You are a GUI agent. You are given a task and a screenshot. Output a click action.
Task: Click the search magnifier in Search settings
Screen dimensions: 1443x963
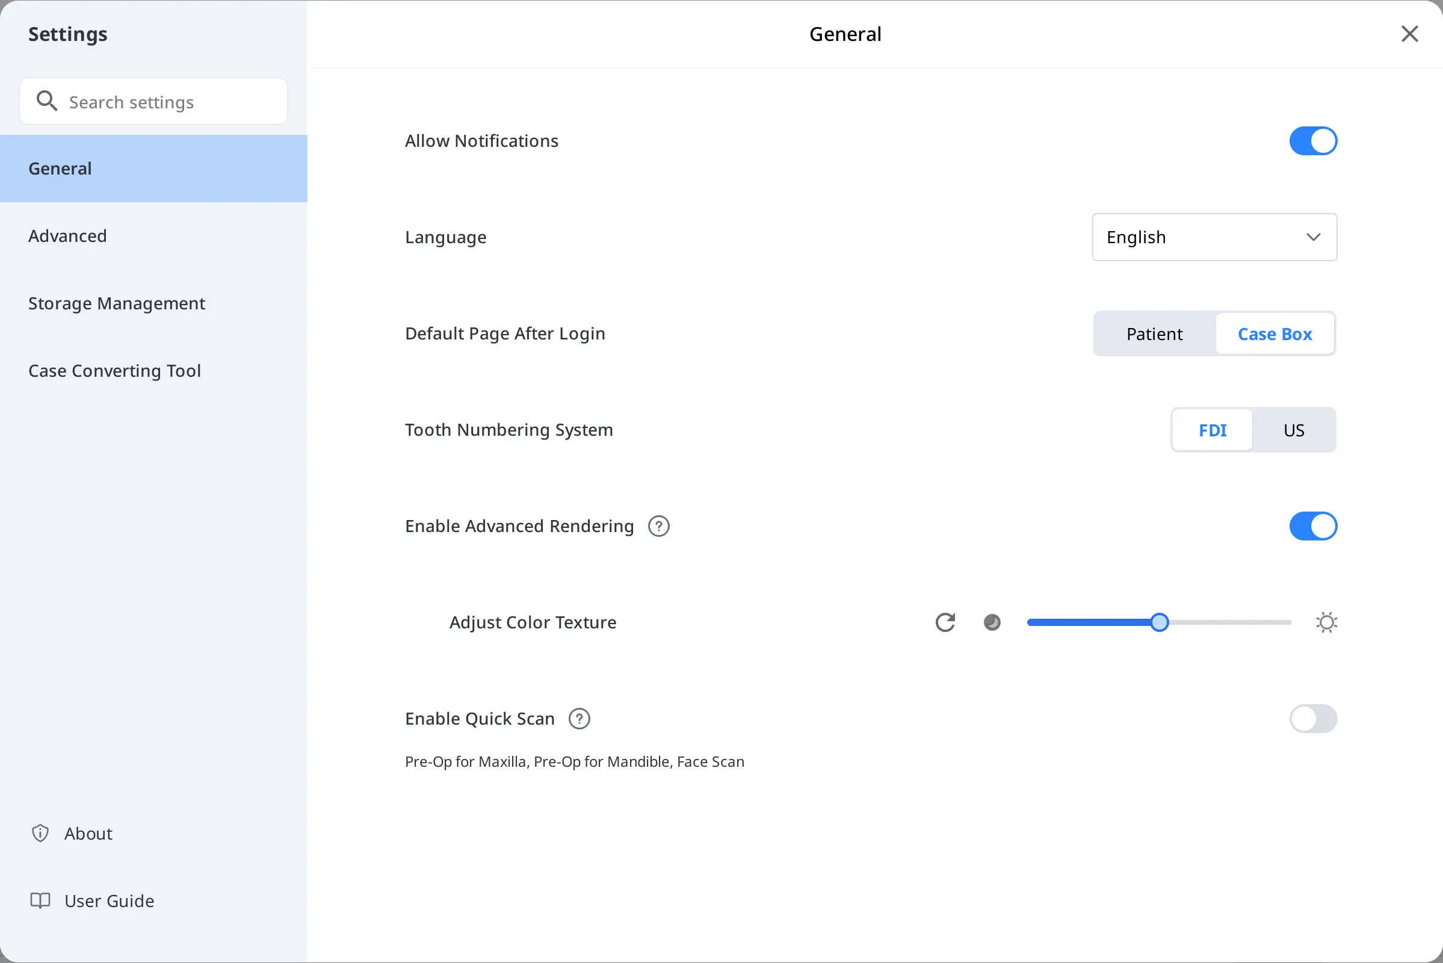(x=46, y=101)
